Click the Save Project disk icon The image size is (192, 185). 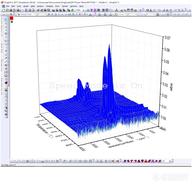pos(45,10)
